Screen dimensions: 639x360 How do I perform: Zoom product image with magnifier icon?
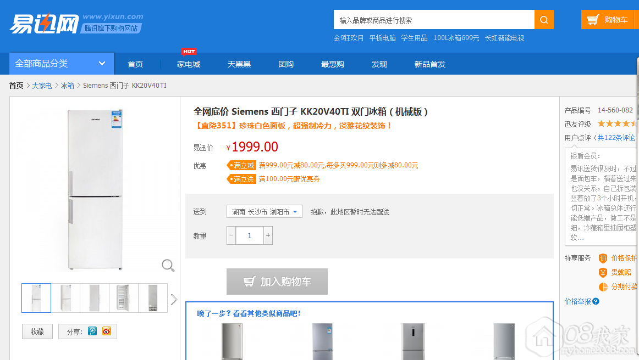click(x=168, y=266)
